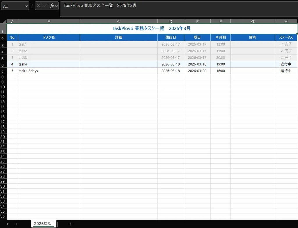Click the plus icon to add a new sheet

pyautogui.click(x=71, y=224)
